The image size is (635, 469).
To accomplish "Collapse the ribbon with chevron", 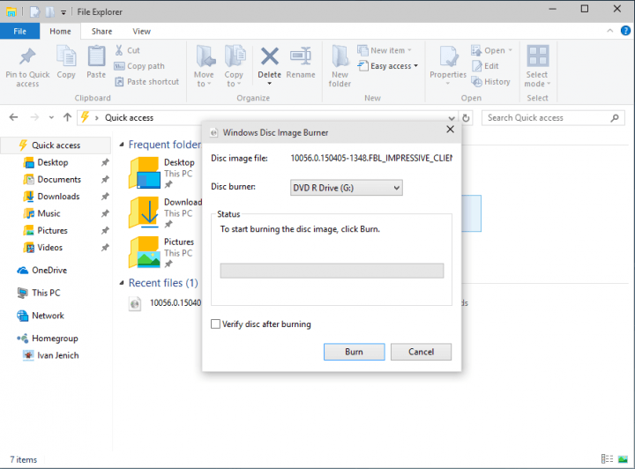I will click(610, 31).
